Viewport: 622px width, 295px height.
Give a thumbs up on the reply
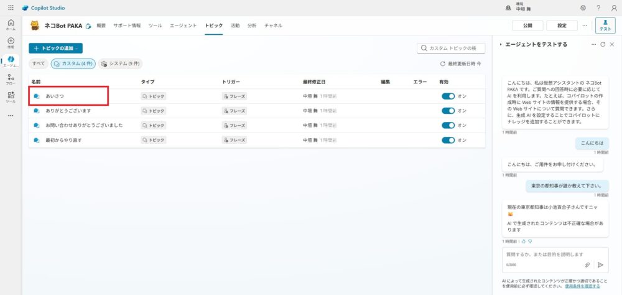(x=523, y=241)
